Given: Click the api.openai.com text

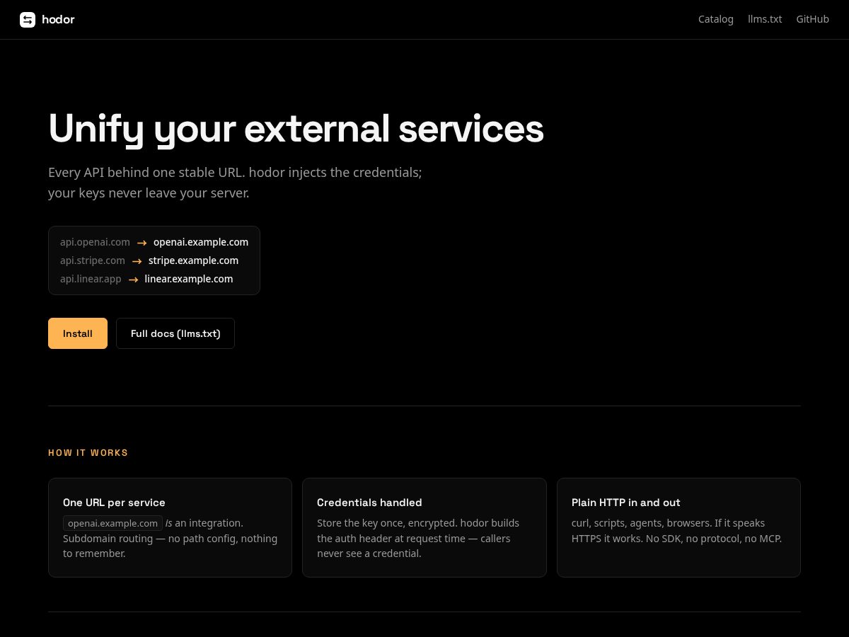Looking at the screenshot, I should point(95,242).
